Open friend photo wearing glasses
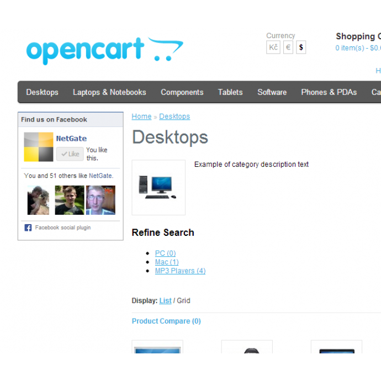The height and width of the screenshot is (381, 381). click(x=100, y=200)
